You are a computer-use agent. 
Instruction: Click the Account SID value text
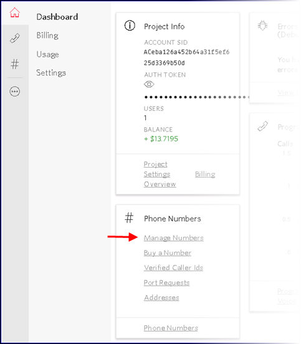tap(186, 57)
